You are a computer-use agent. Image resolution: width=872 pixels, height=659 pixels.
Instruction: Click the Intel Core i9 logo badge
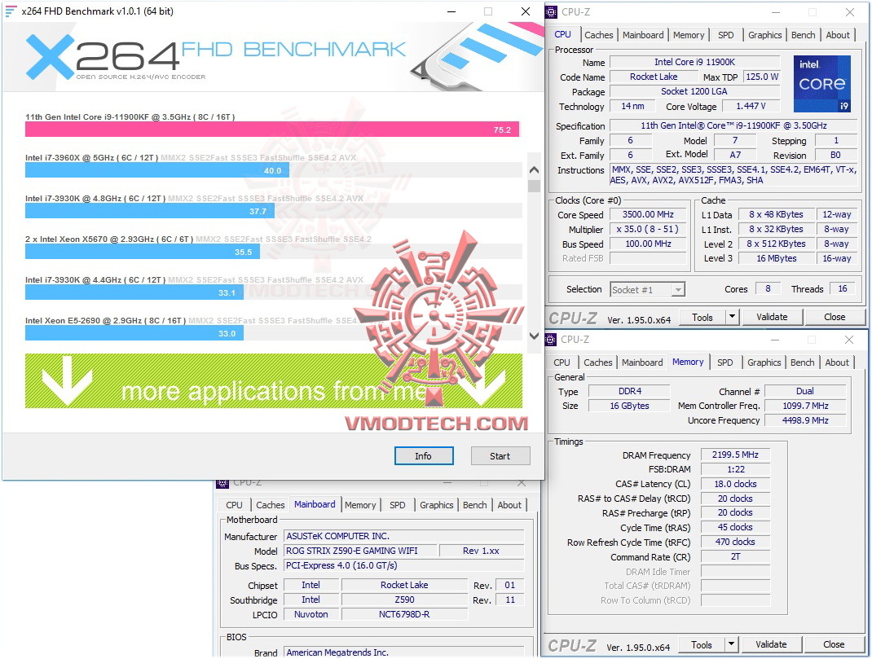(822, 84)
